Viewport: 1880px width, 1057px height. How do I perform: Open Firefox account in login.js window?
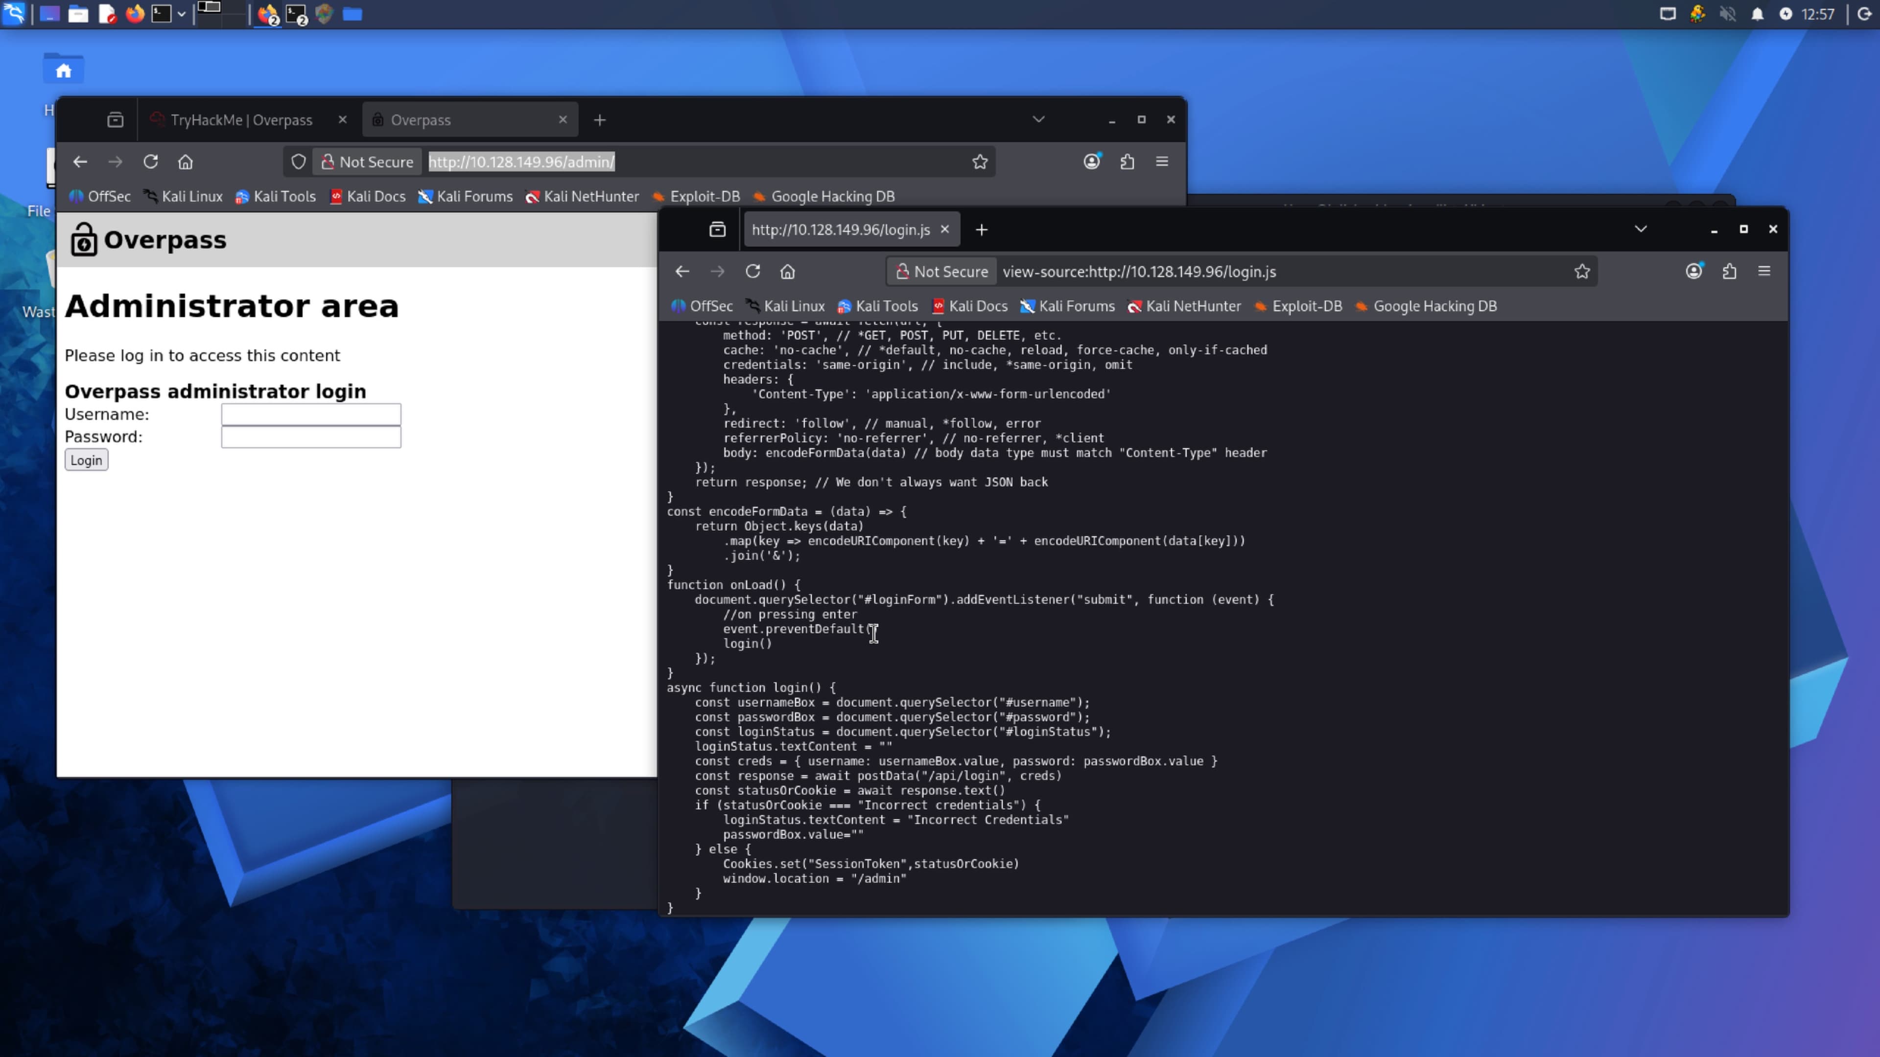[x=1694, y=272]
